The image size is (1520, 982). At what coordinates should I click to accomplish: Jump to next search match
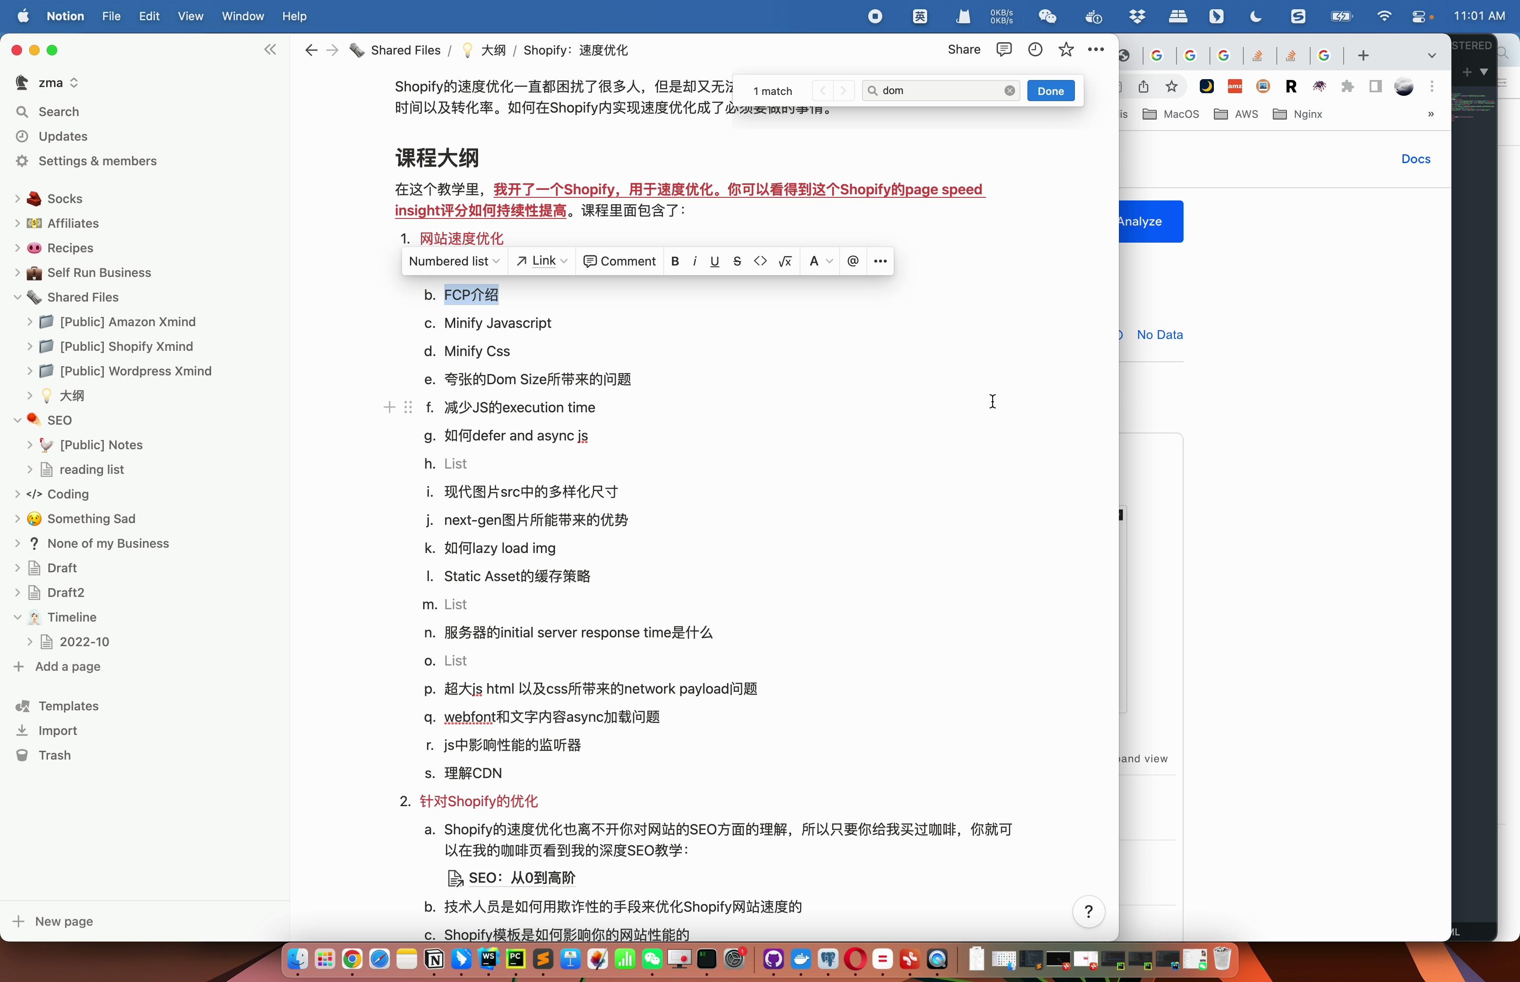(x=843, y=91)
